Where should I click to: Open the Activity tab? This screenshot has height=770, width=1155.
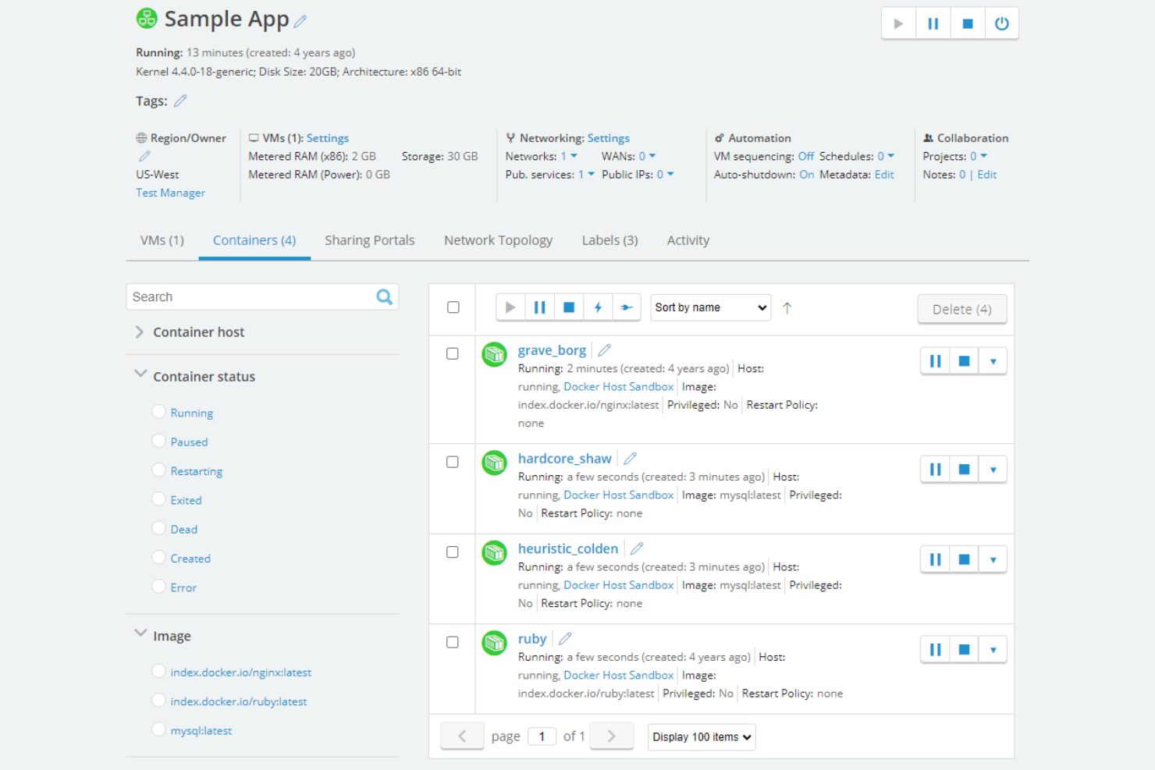(x=688, y=240)
